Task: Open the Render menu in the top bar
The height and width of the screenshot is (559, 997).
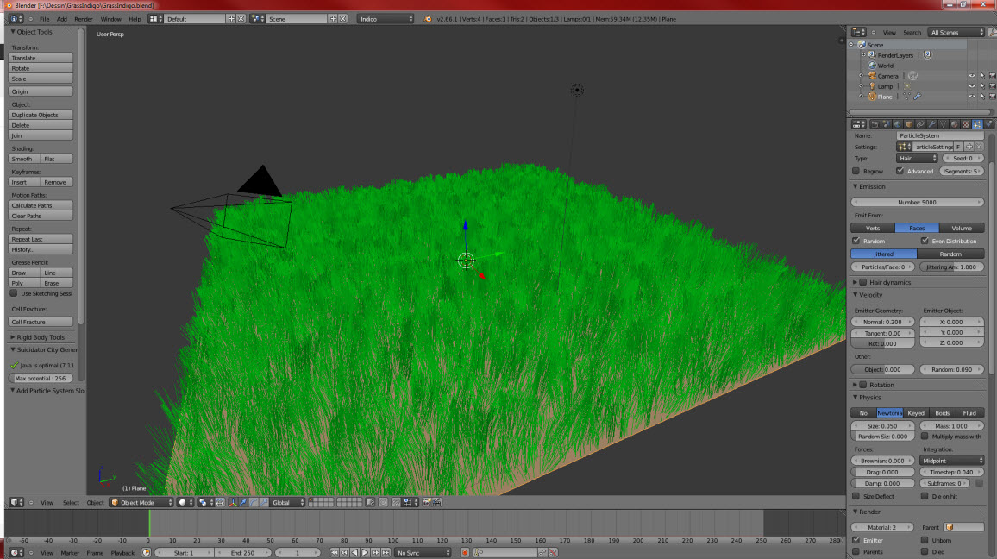Action: [83, 18]
